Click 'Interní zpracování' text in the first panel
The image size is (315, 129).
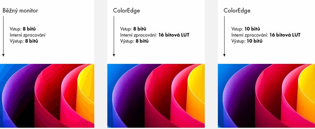point(27,35)
